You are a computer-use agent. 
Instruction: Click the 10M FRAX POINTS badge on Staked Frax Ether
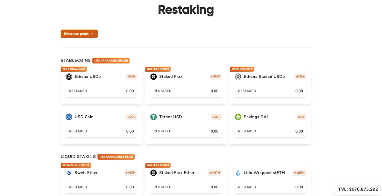tap(158, 165)
